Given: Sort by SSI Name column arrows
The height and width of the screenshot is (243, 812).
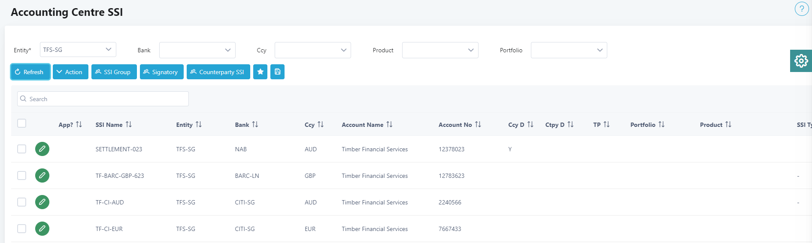Looking at the screenshot, I should (x=128, y=125).
